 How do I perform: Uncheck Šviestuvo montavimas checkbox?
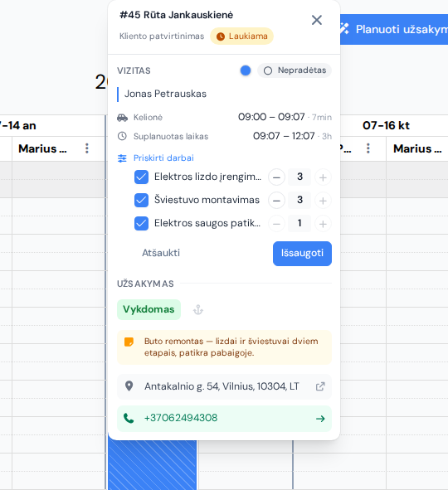[x=141, y=200]
